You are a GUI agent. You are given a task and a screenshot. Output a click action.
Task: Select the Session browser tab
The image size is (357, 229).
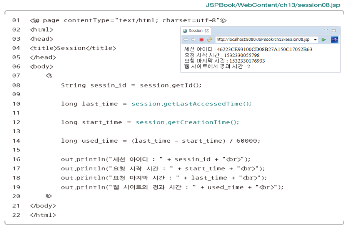click(196, 31)
